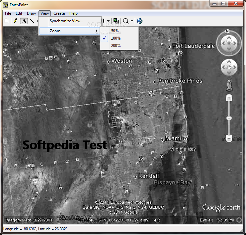Click the Pembroke Pines place marker
246x235 pixels.
155,82
